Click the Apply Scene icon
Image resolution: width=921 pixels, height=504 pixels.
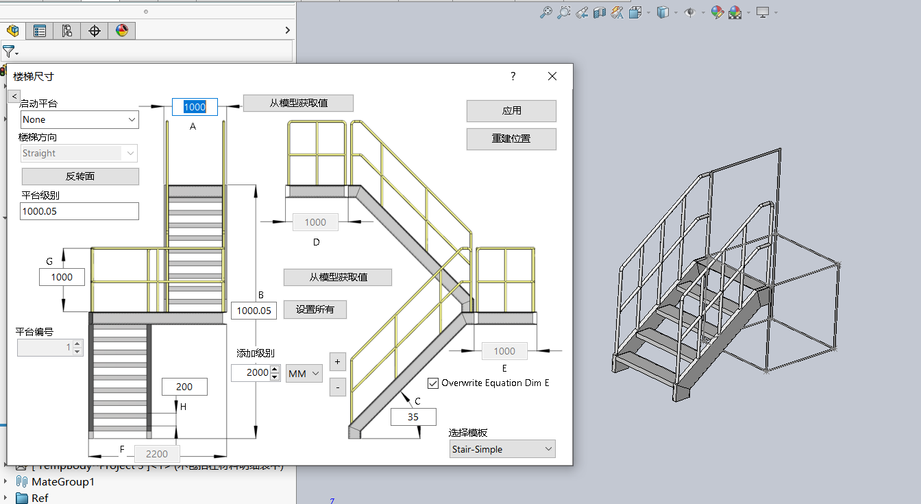click(x=735, y=12)
